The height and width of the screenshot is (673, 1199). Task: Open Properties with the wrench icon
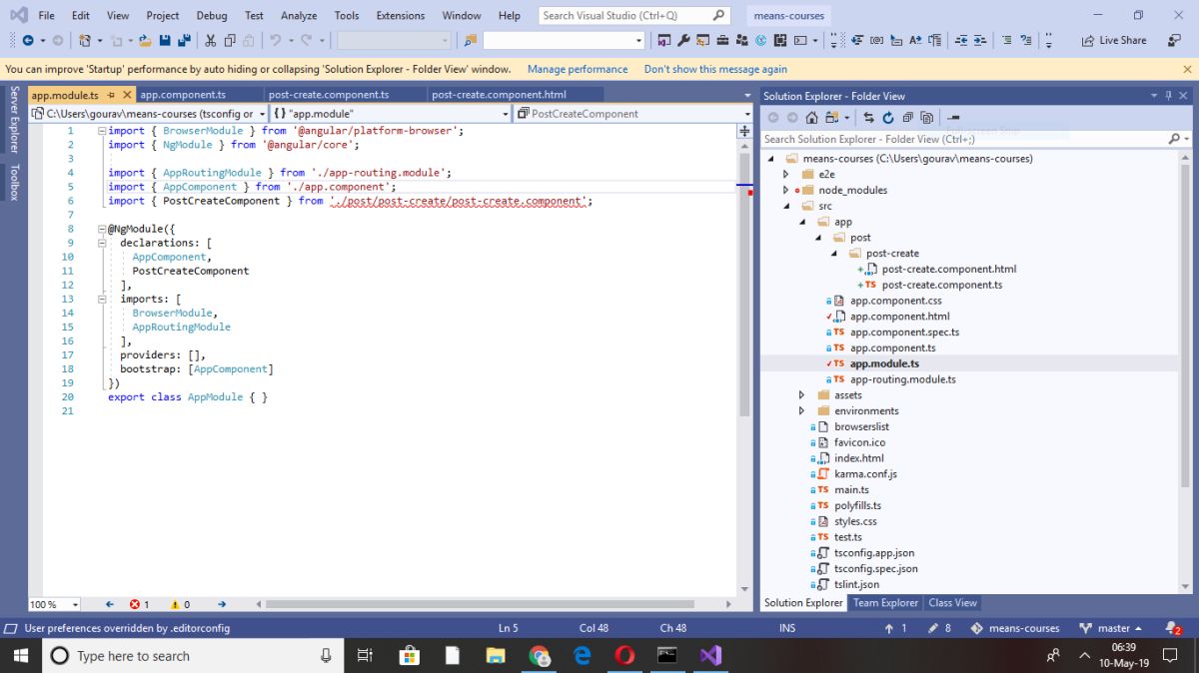(x=683, y=40)
